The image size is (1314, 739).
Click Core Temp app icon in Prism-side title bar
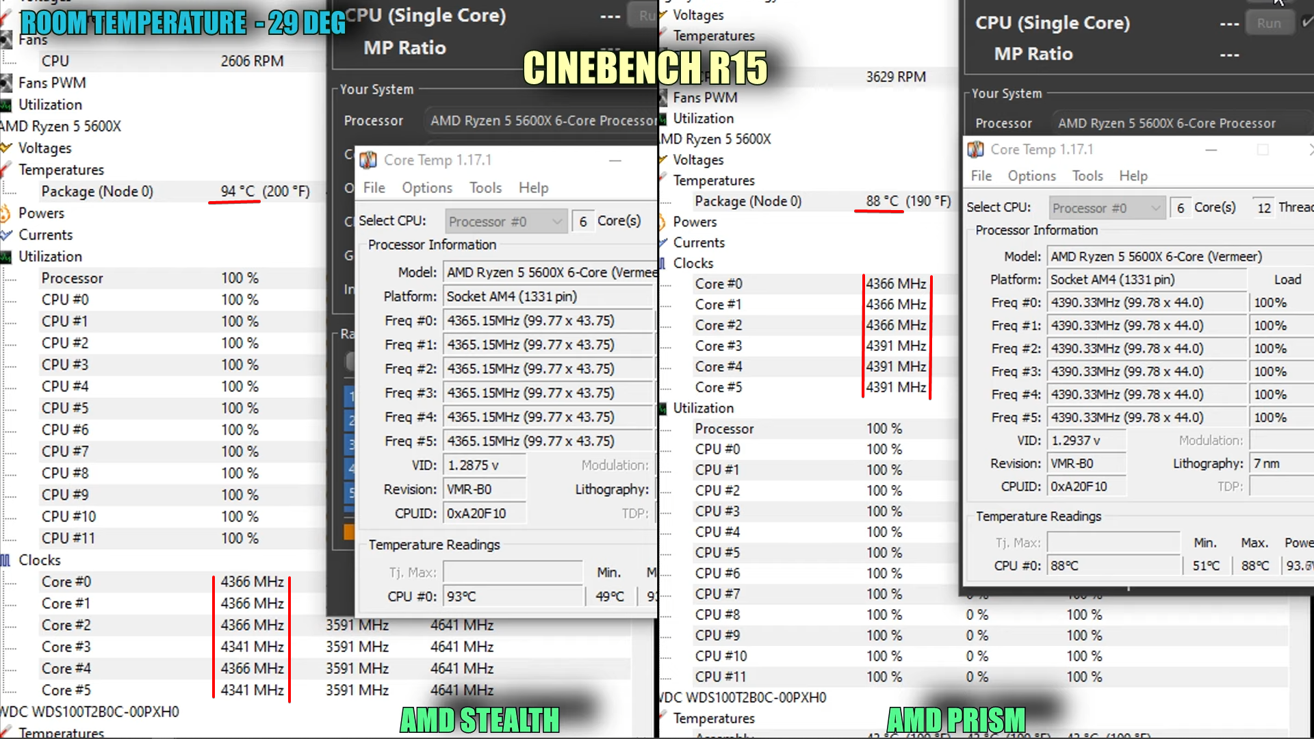[975, 149]
